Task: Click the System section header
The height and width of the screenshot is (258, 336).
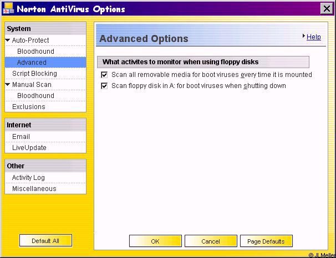Action: pyautogui.click(x=45, y=28)
